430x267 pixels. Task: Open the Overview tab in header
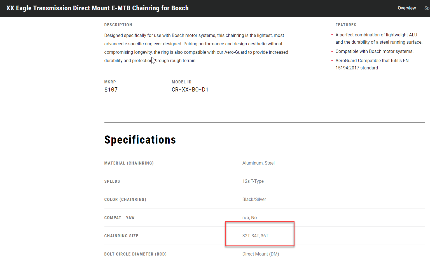[407, 8]
